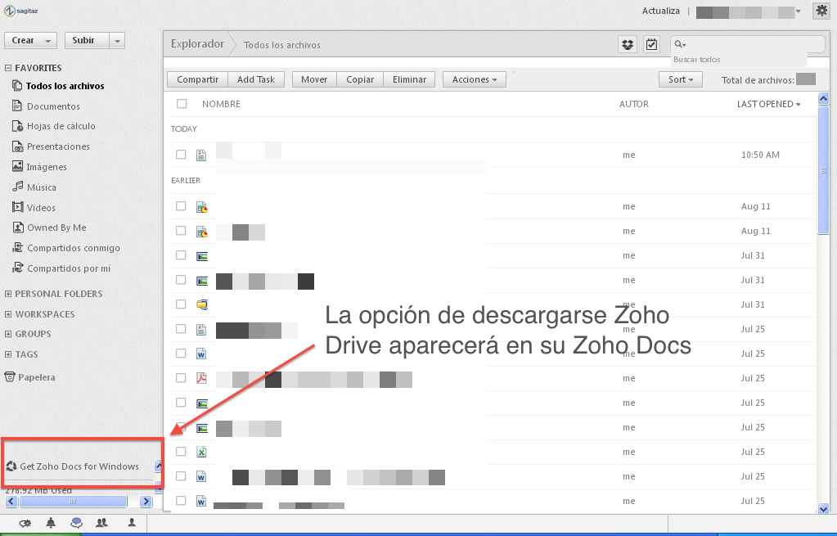Viewport: 837px width, 536px height.
Task: Check the box for the 10:50 AM file
Action: pyautogui.click(x=181, y=155)
